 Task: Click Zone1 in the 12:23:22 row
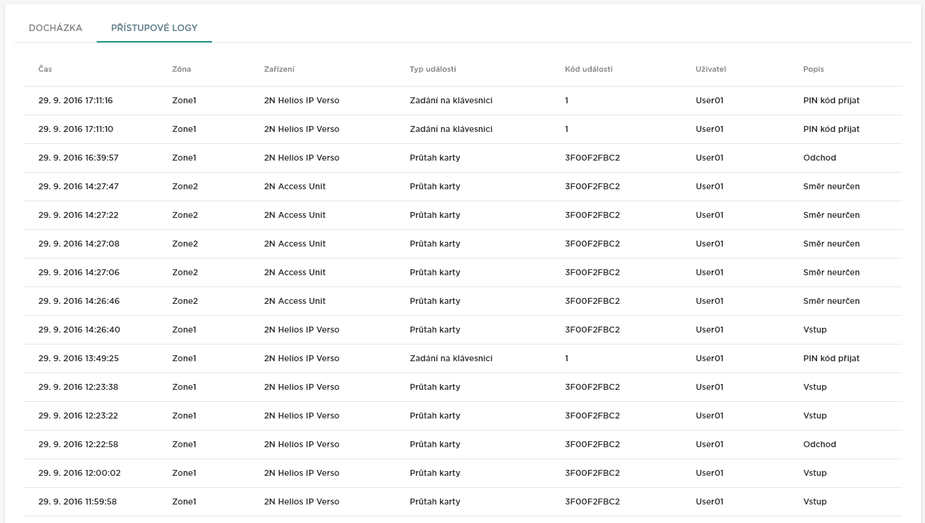click(184, 416)
